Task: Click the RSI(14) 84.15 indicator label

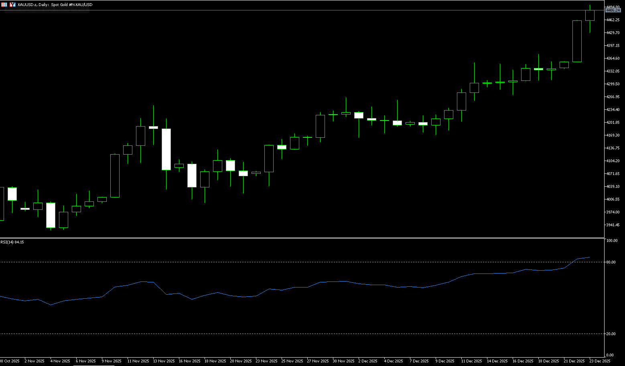Action: pos(12,242)
